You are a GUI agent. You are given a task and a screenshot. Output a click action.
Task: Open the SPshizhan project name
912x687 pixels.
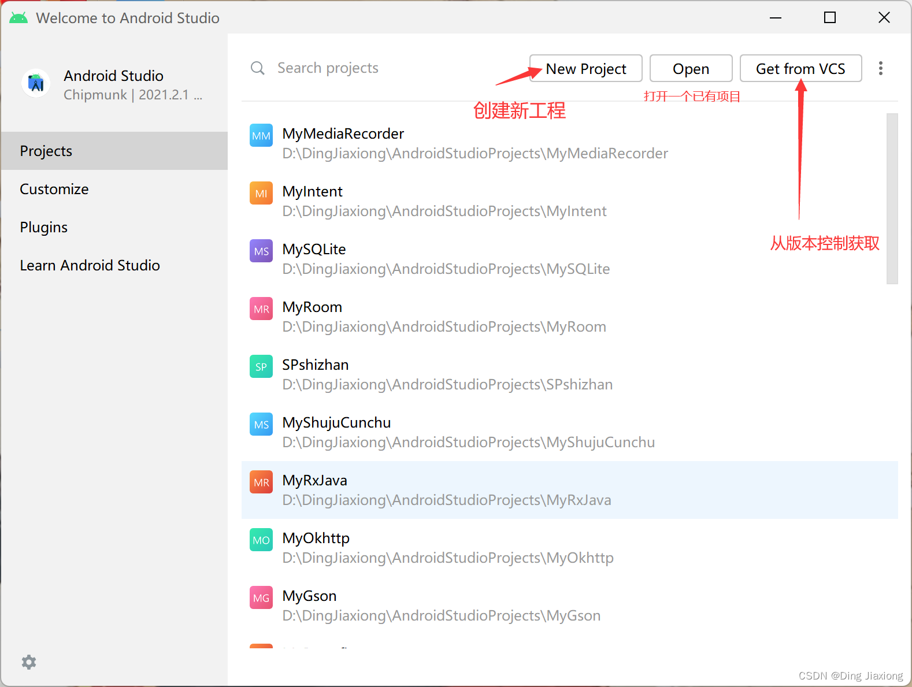pyautogui.click(x=316, y=365)
